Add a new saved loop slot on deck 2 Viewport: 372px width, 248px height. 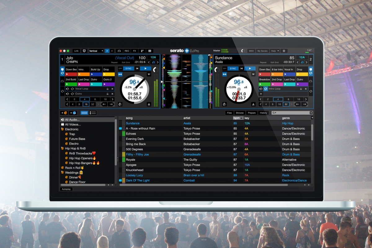coord(261,94)
